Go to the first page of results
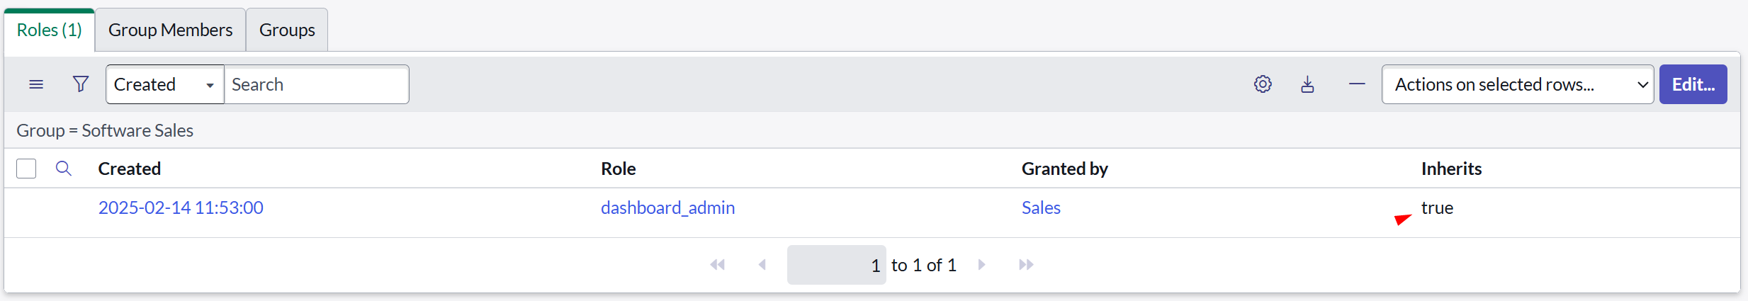Image resolution: width=1748 pixels, height=301 pixels. pyautogui.click(x=718, y=265)
